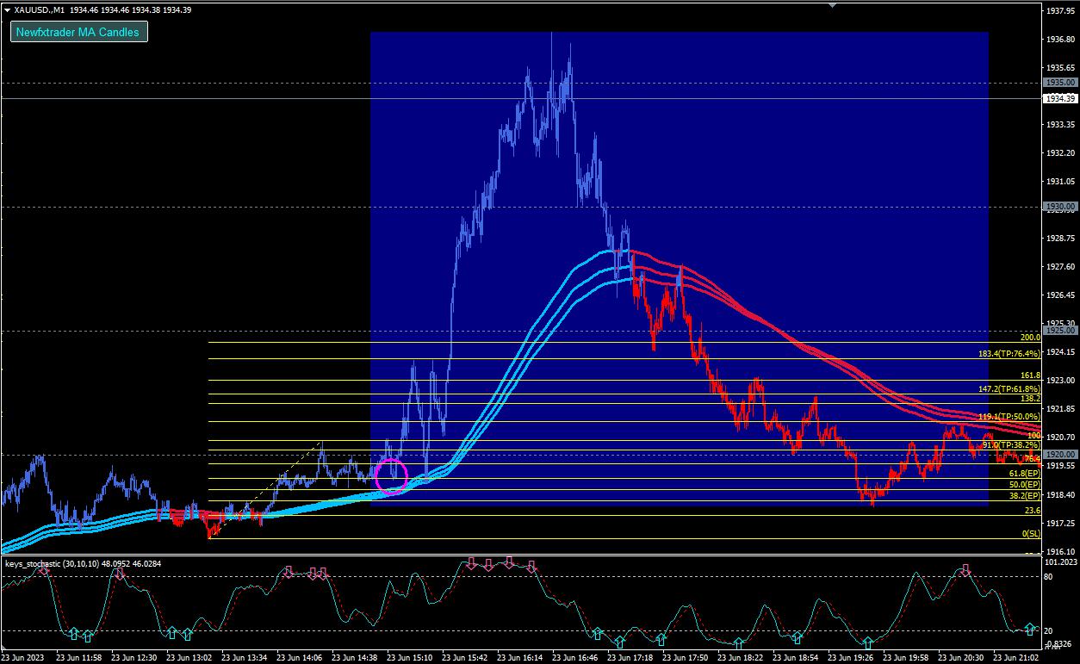Click the 23 Jun 17:18 time label
The height and width of the screenshot is (664, 1080).
[630, 658]
